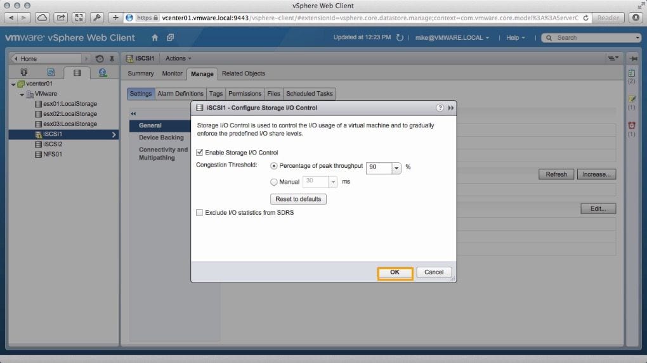Open the Related Objects tab
Screen dimensions: 647x363
(244, 73)
